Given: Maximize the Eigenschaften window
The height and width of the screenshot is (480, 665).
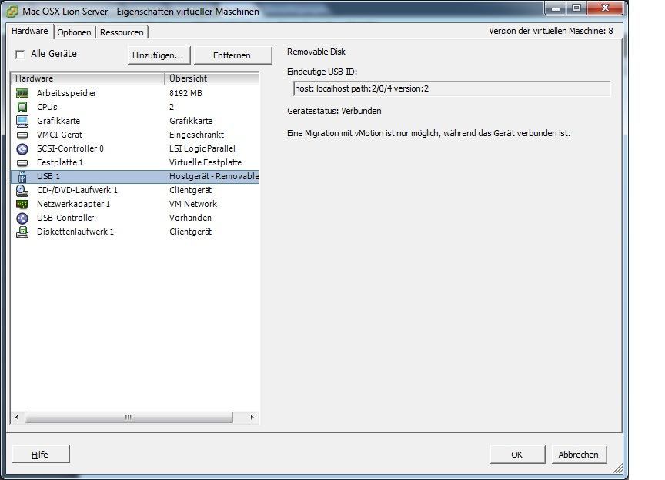Looking at the screenshot, I should (576, 8).
